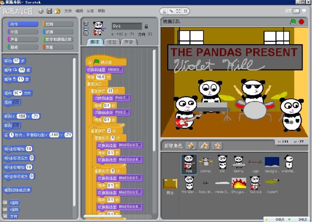Click the share project icon

pos(57,11)
